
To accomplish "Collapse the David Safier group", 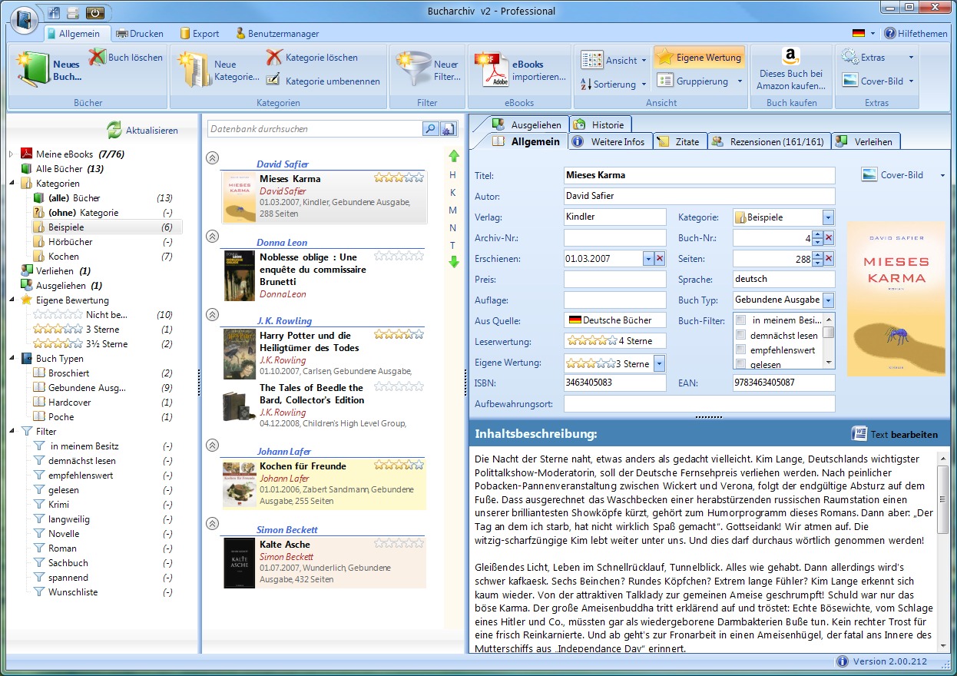I will coord(212,157).
